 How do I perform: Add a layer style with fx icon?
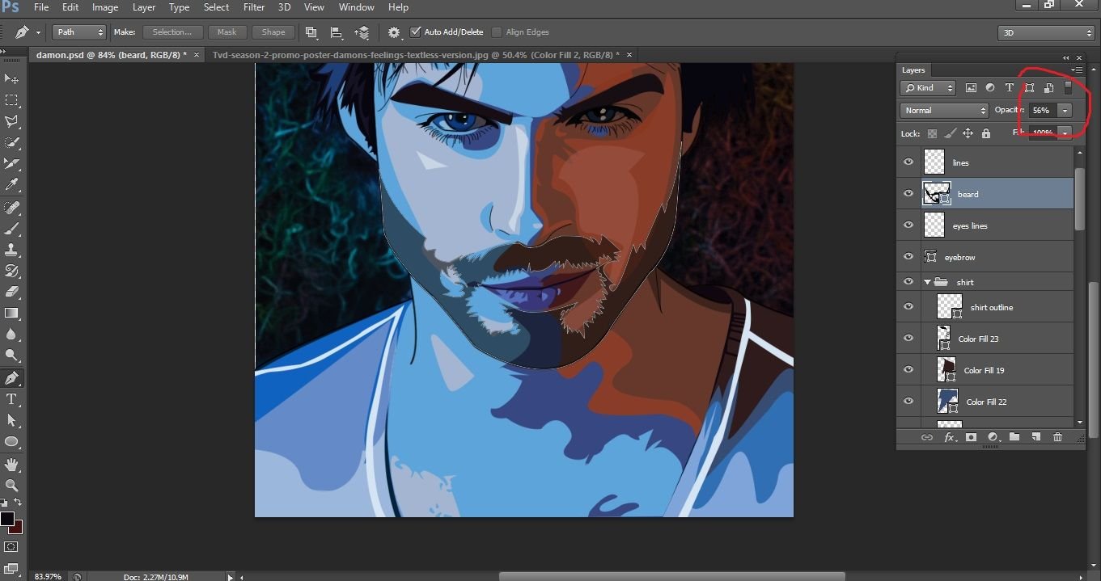point(950,437)
